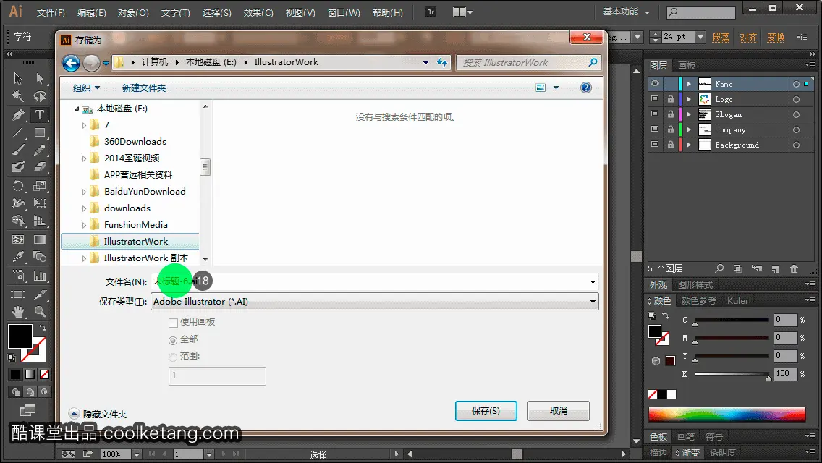Pick a color from the spectrum bar
The width and height of the screenshot is (822, 463).
click(x=727, y=415)
